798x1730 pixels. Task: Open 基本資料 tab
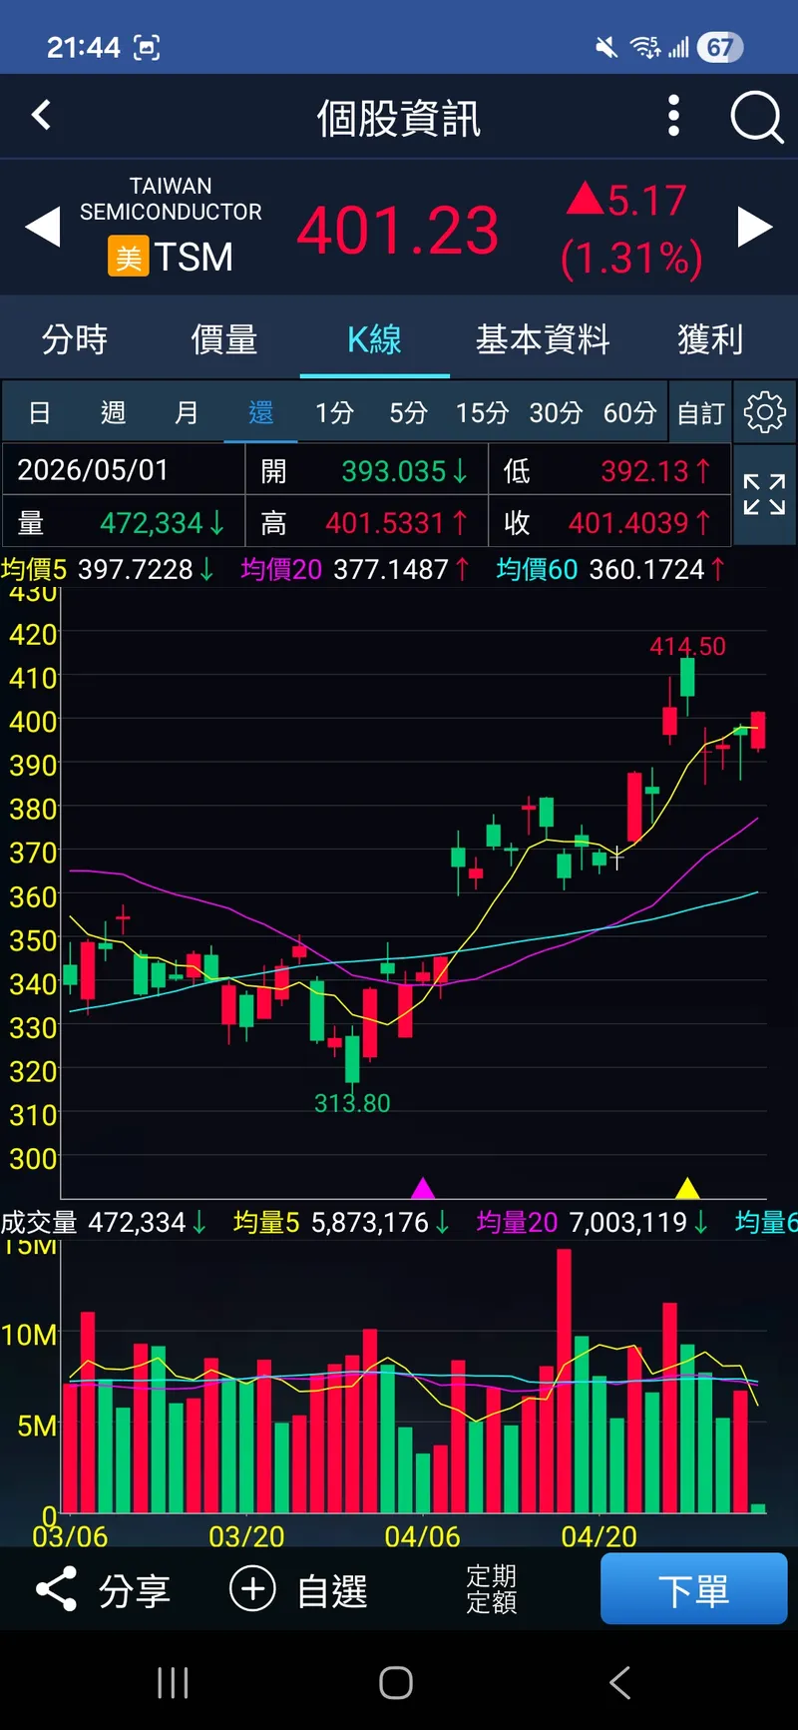coord(543,339)
